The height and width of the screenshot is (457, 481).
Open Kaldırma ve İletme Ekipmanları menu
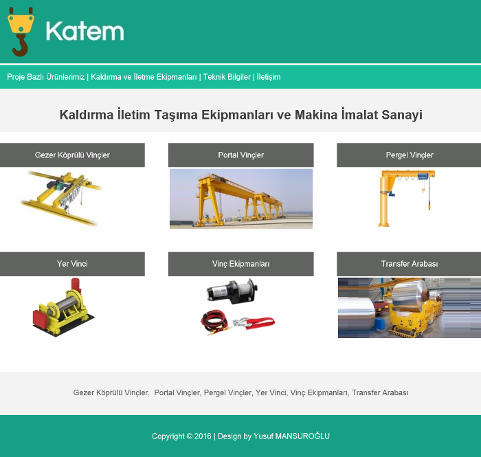pyautogui.click(x=144, y=77)
